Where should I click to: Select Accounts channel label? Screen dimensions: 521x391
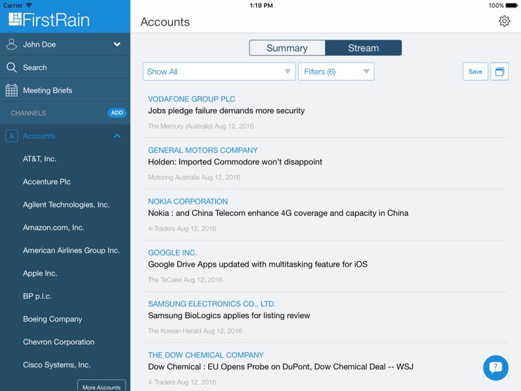pos(39,136)
